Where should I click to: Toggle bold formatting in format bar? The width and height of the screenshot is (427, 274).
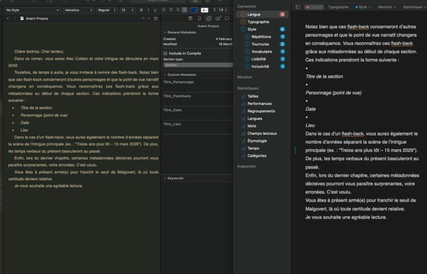[141, 10]
